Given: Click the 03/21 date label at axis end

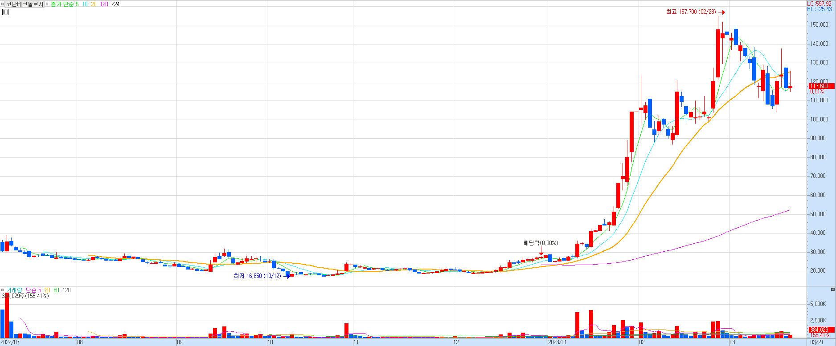Looking at the screenshot, I should coord(816,342).
